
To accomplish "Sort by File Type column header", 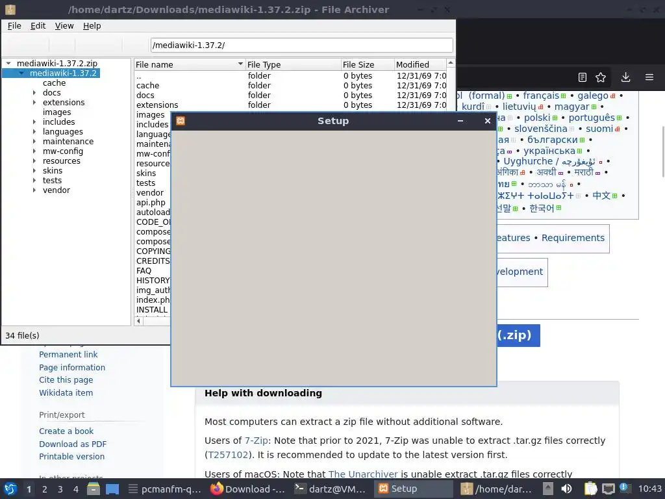I will [293, 64].
